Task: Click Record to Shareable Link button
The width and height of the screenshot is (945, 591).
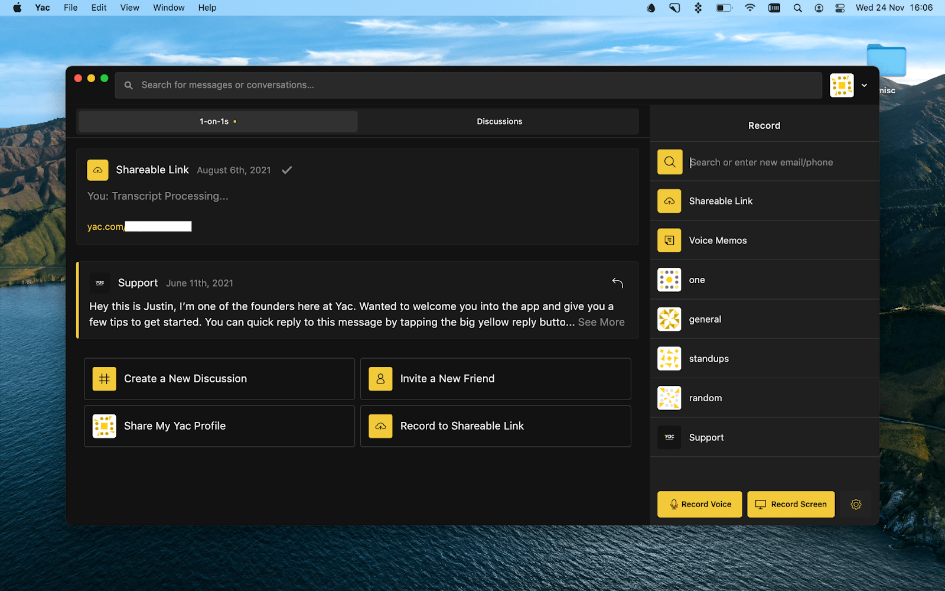Action: (496, 426)
